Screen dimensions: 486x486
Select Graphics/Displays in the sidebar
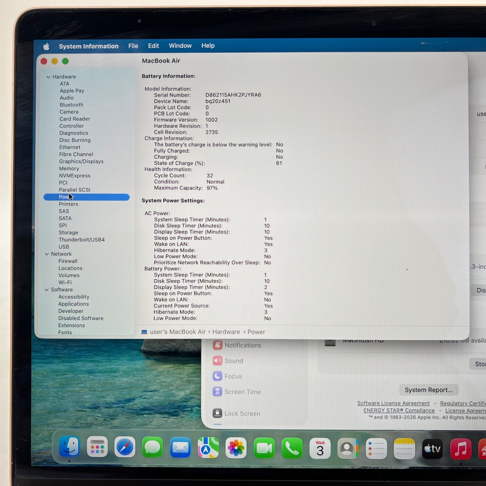tap(81, 161)
